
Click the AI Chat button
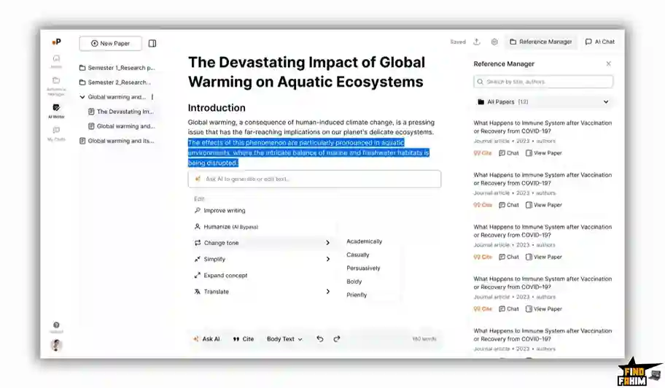click(x=600, y=42)
